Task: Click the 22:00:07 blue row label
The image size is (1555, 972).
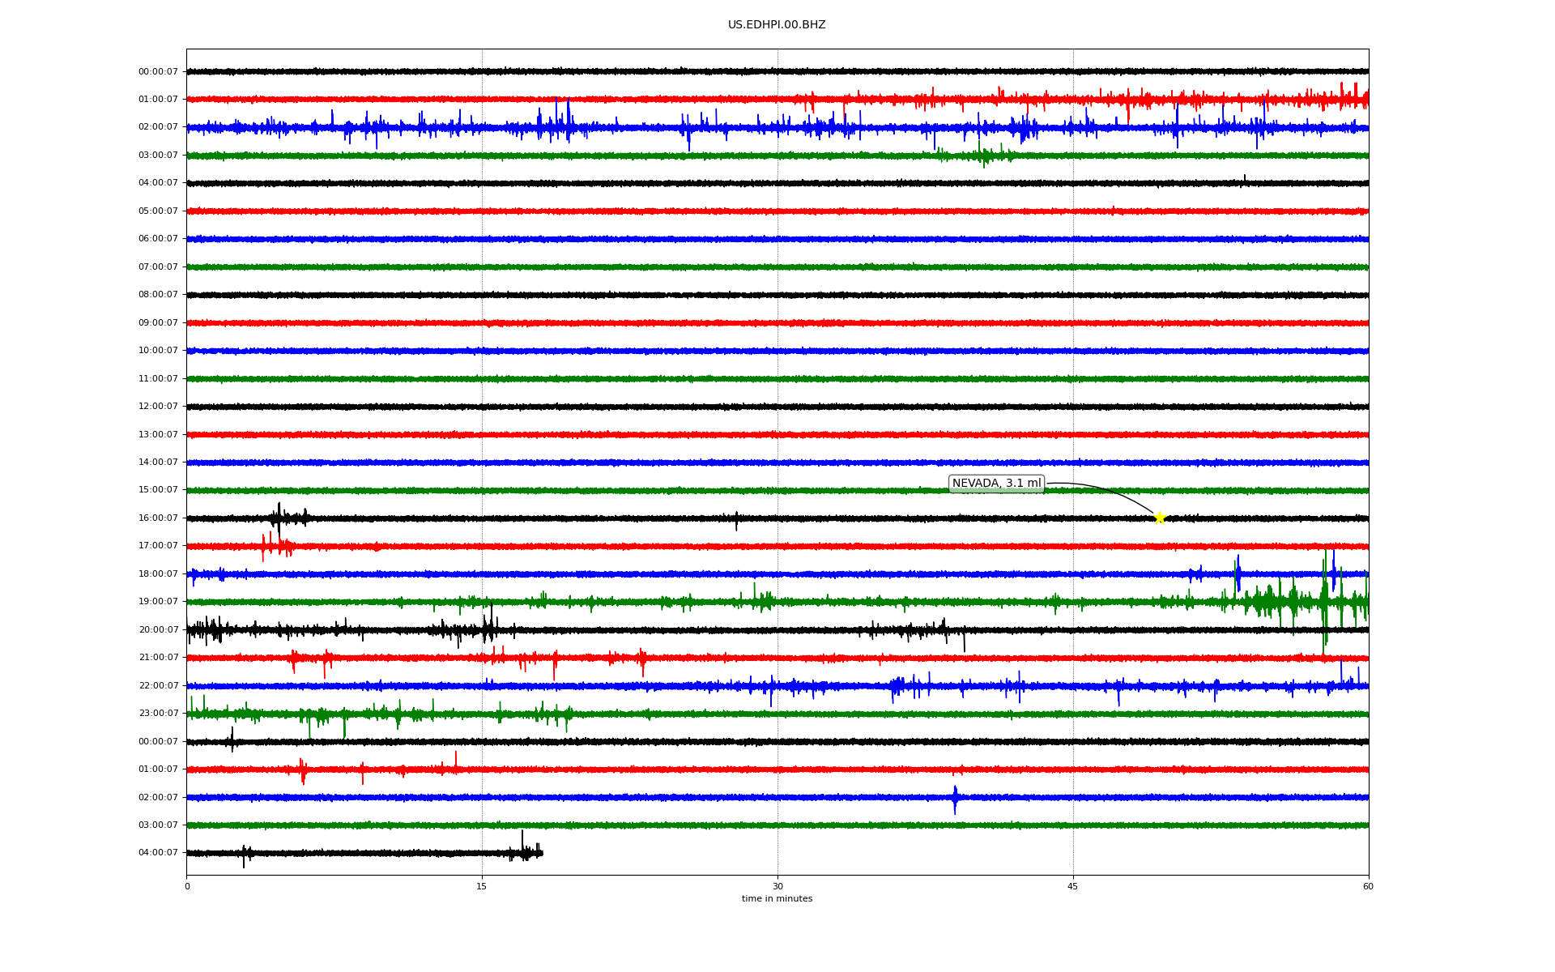Action: point(158,686)
